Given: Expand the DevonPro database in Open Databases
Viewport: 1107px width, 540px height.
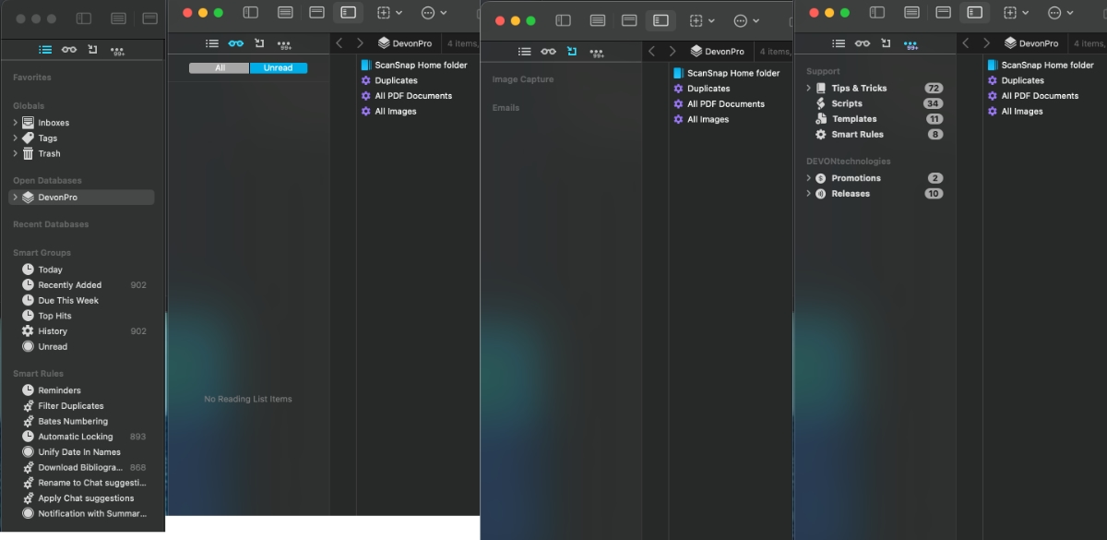Looking at the screenshot, I should [16, 198].
